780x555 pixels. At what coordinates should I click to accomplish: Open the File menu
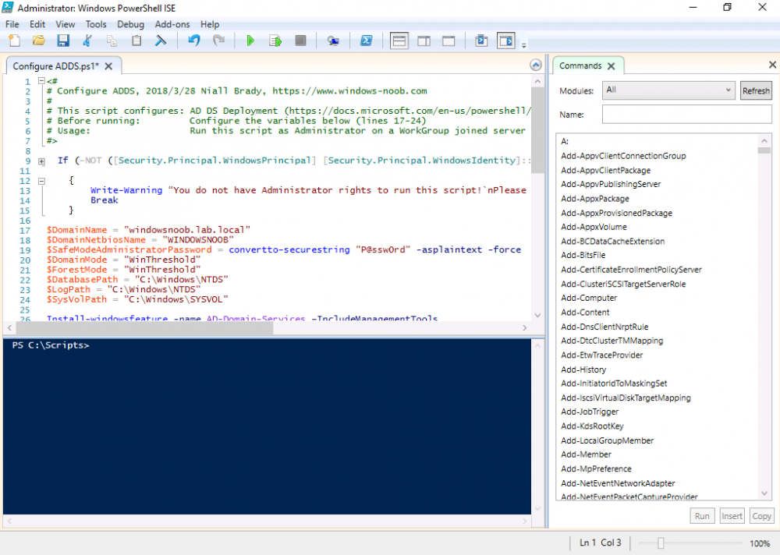12,24
